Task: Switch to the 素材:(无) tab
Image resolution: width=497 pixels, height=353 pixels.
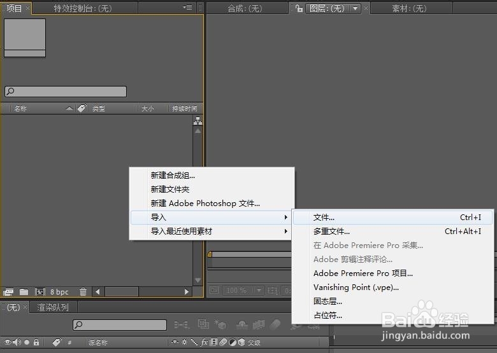Action: (409, 8)
